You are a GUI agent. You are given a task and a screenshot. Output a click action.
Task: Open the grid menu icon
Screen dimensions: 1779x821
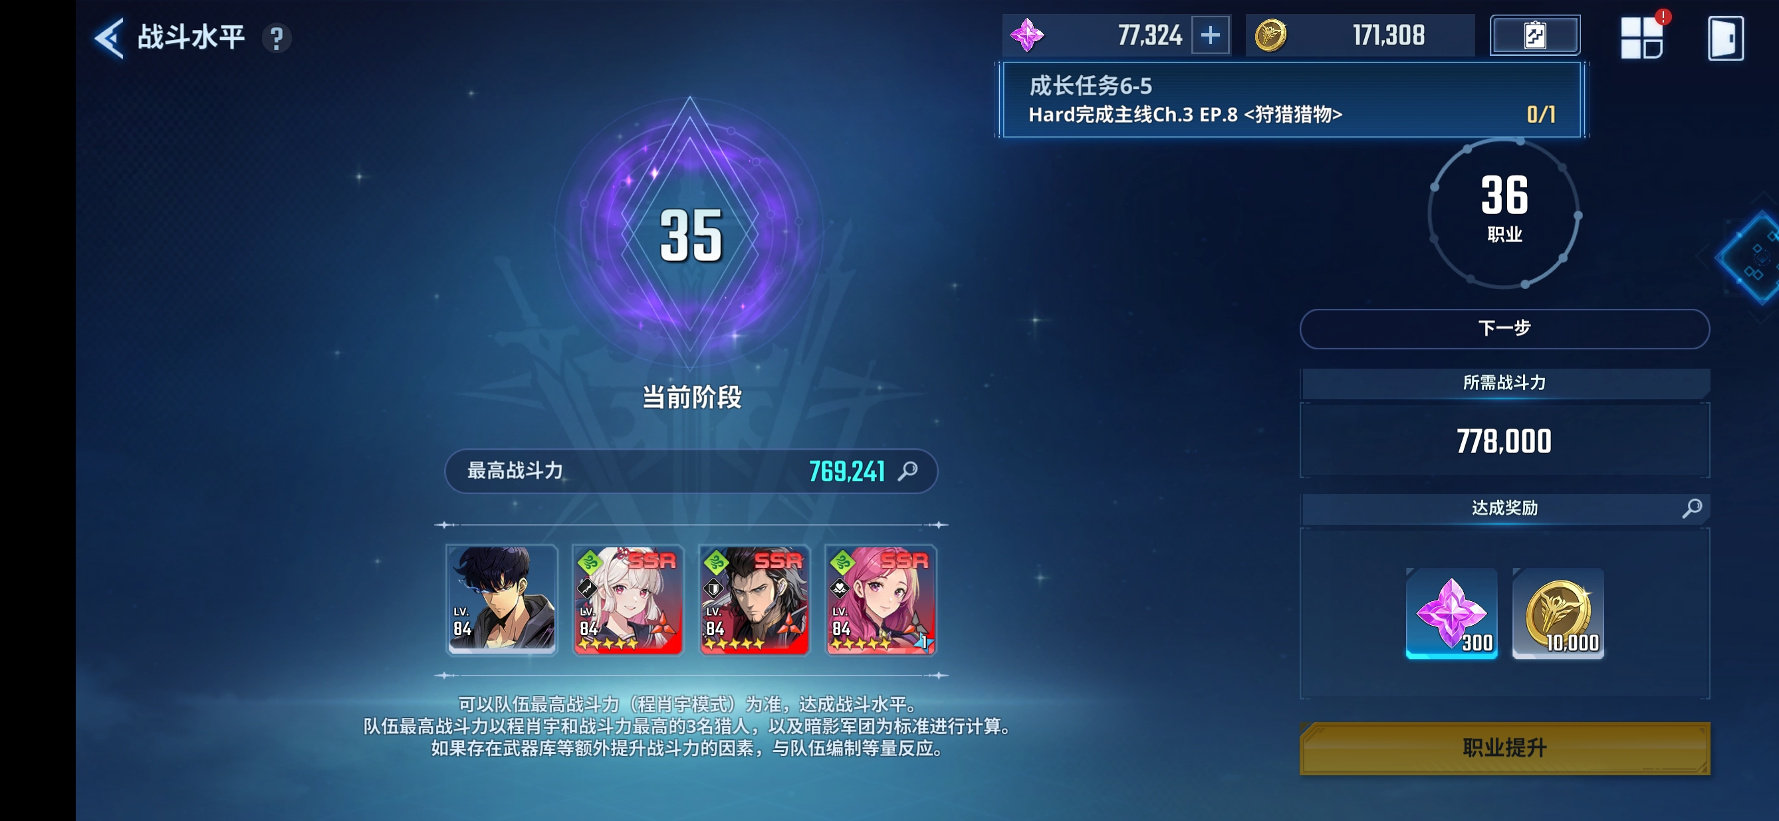click(x=1641, y=38)
